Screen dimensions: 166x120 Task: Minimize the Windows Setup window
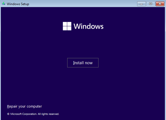142,4
